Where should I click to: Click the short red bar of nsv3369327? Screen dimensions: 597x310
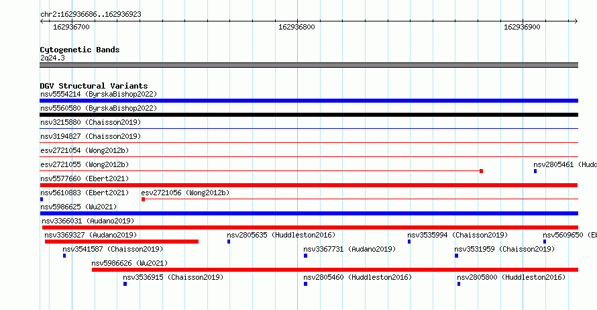pos(121,242)
